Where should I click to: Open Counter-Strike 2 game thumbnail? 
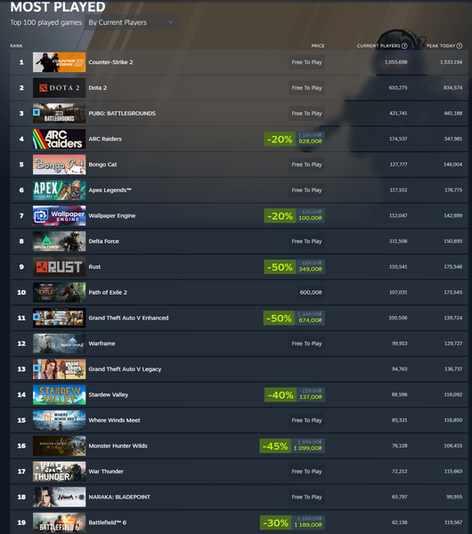[60, 62]
